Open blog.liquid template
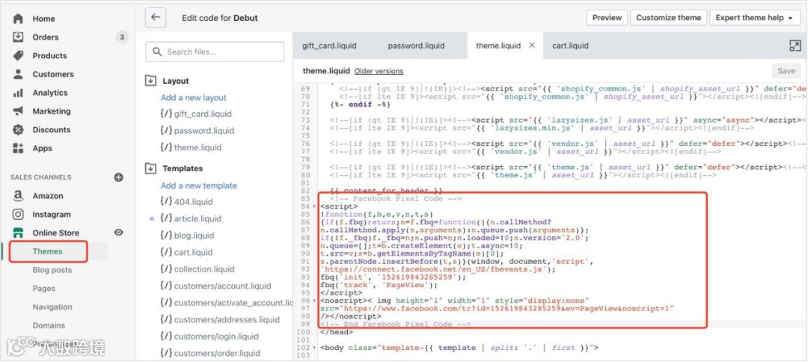Viewport: 808px width, 362px height. (x=194, y=236)
